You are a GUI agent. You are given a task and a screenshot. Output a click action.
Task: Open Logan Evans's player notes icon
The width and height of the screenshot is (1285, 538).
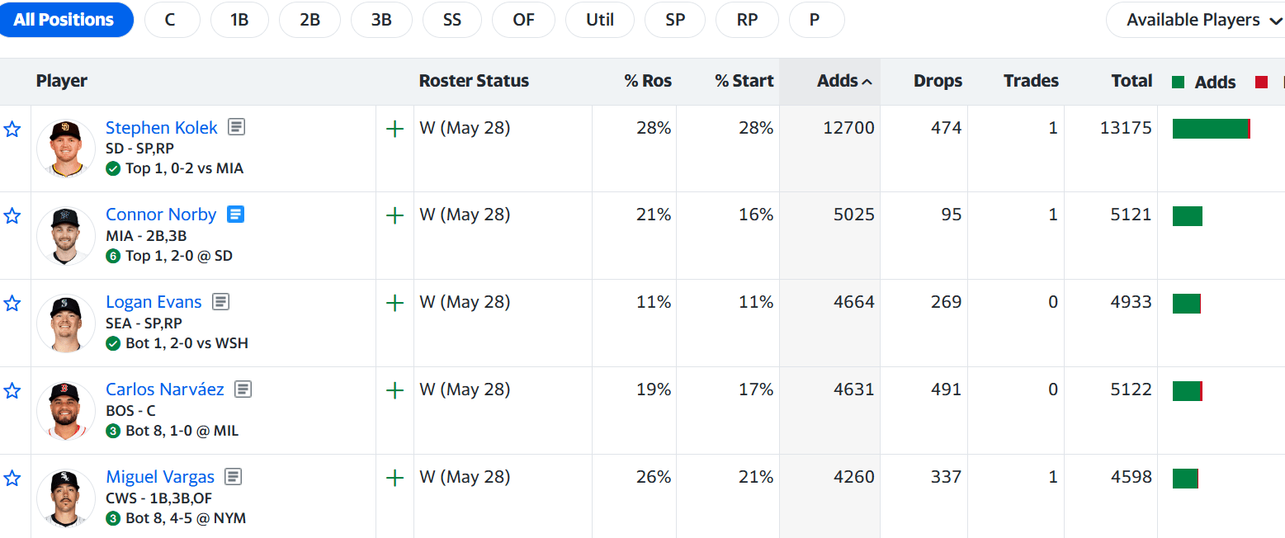[x=220, y=302]
